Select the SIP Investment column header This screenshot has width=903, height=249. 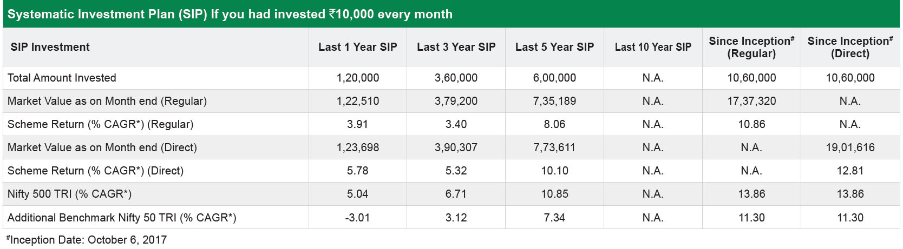50,47
